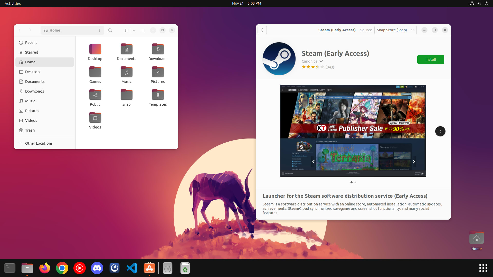Show next Steam screenshot with arrow

point(440,131)
